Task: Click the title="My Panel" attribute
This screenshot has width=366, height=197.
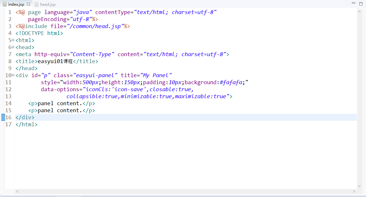Action: (146, 75)
